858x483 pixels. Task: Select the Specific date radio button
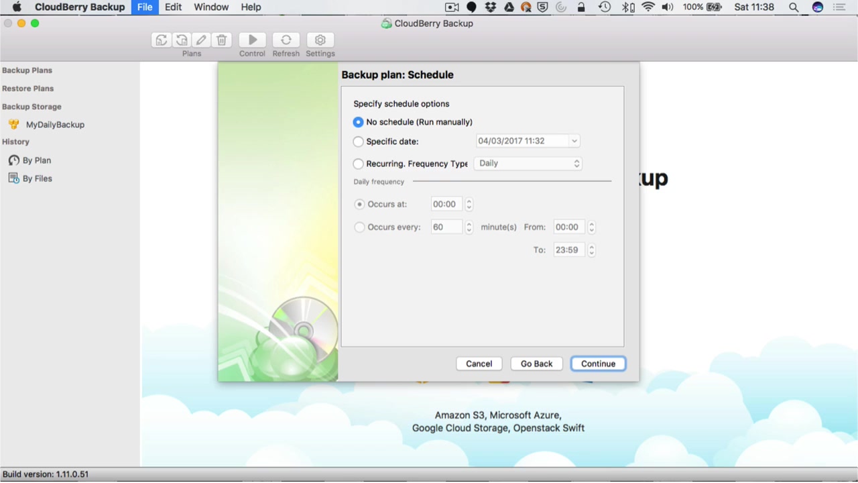[358, 142]
